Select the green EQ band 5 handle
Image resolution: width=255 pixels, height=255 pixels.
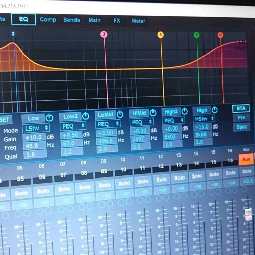click(x=196, y=35)
